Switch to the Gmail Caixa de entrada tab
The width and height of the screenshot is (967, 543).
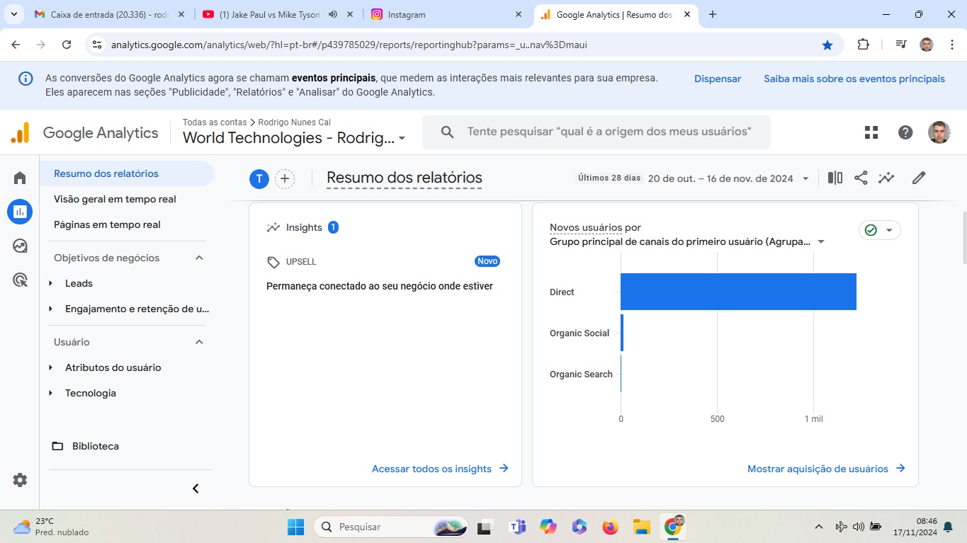[x=110, y=14]
